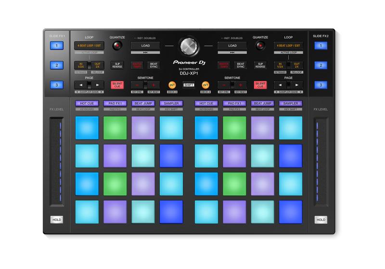The image size is (385, 269).
Task: Toggle right deck Slip Reverse
Action: click(260, 65)
